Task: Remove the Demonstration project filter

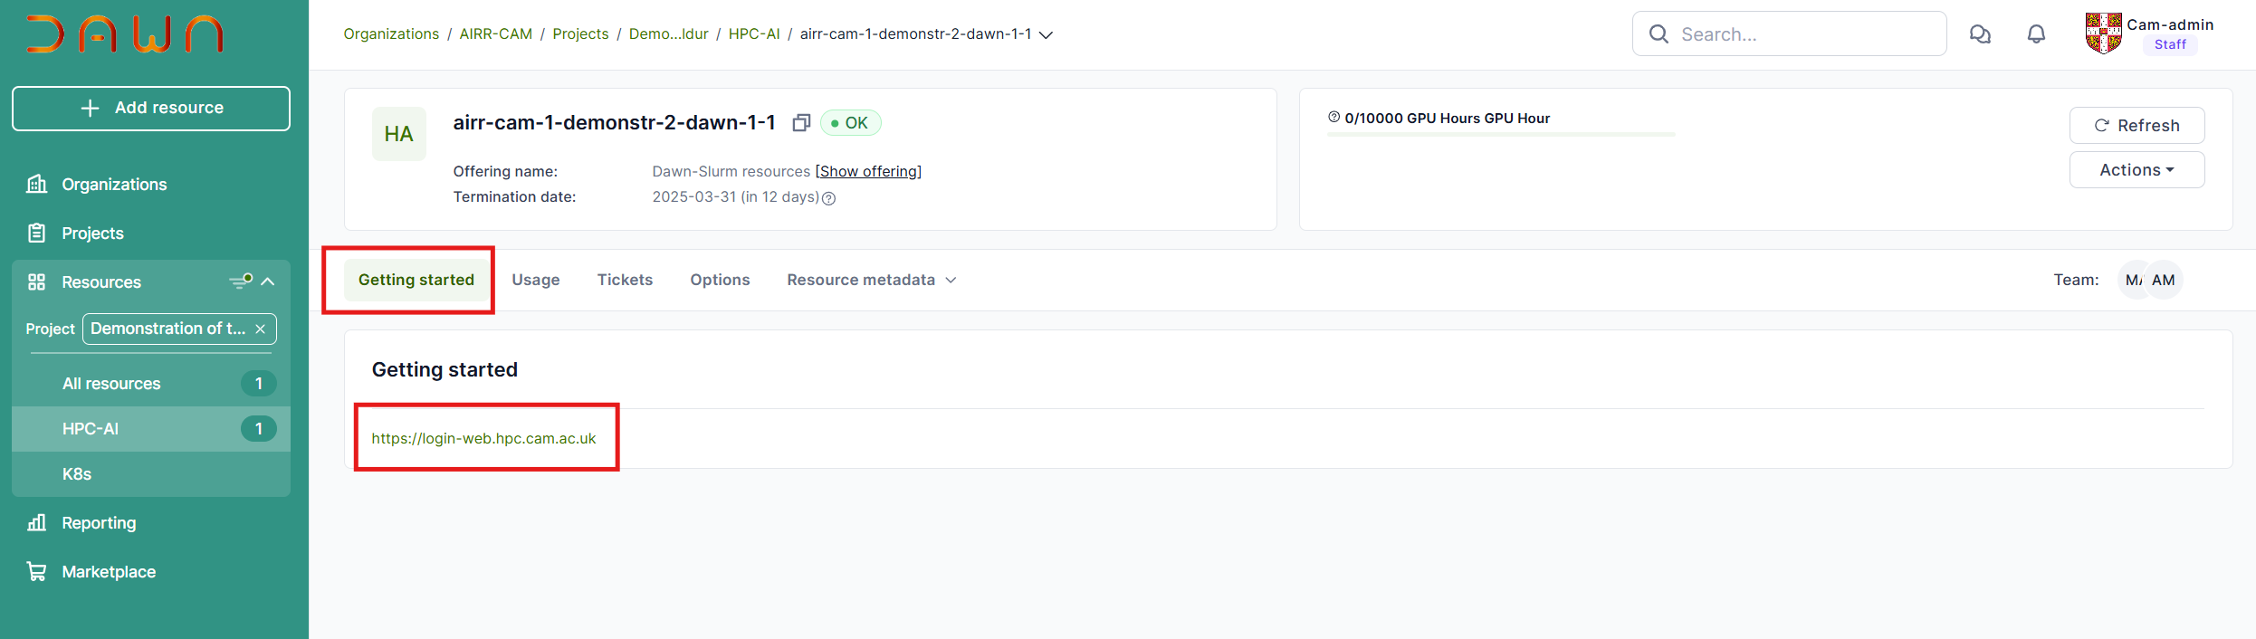Action: pyautogui.click(x=261, y=329)
